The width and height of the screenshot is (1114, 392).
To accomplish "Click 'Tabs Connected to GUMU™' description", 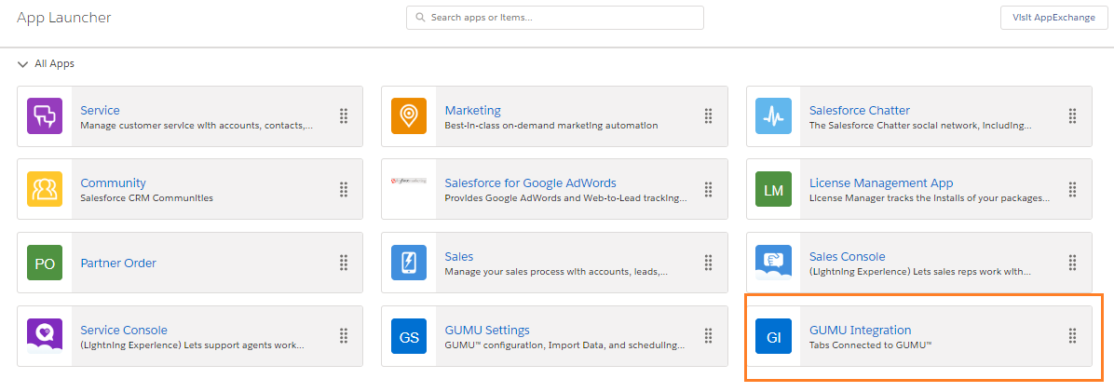I will pyautogui.click(x=870, y=345).
